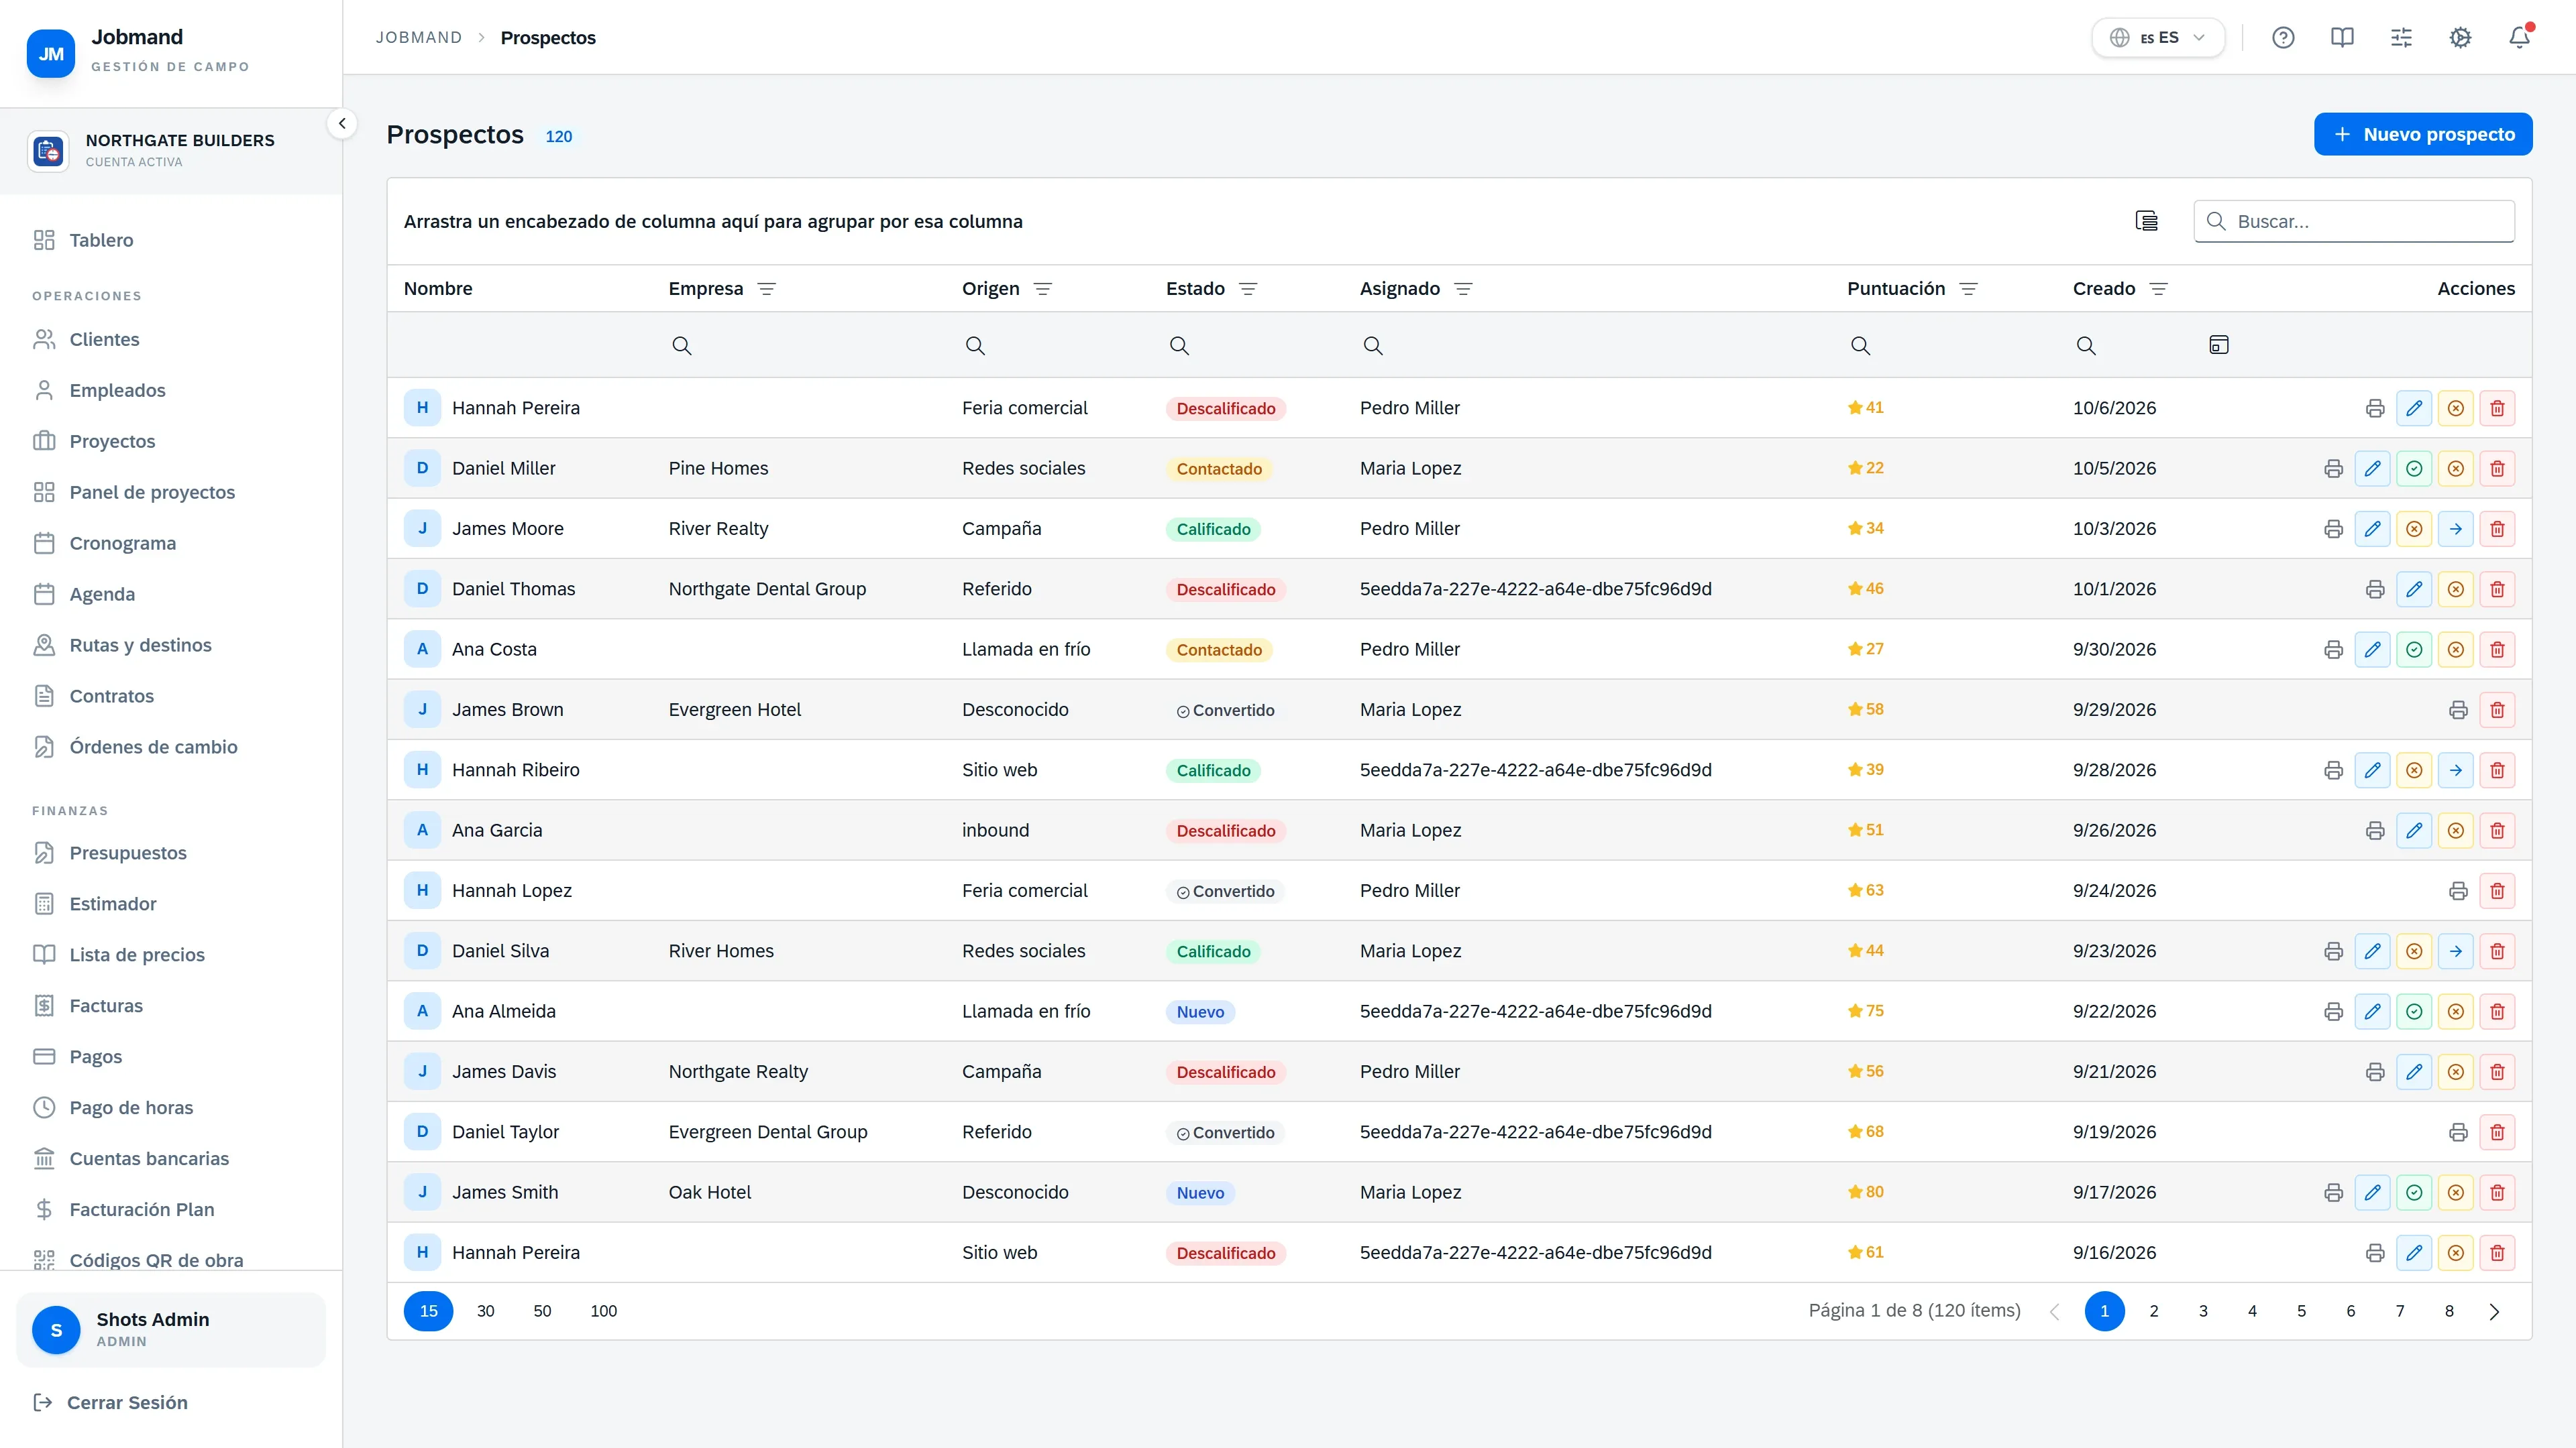This screenshot has height=1448, width=2576.
Task: Disqualify James Moore with the x icon
Action: pos(2414,529)
